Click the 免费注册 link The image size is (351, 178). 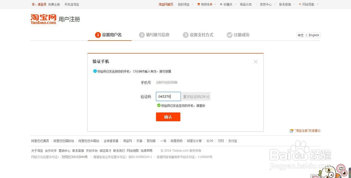tap(54, 5)
